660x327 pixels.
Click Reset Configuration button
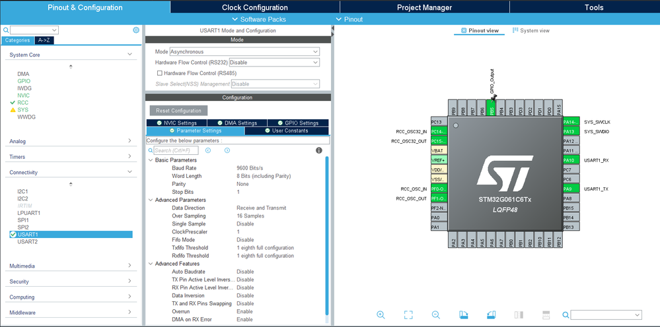tap(178, 110)
